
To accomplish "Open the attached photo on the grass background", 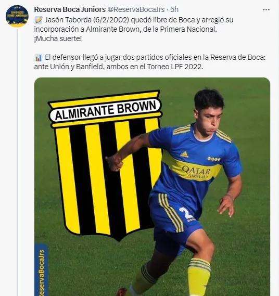I will (152, 187).
